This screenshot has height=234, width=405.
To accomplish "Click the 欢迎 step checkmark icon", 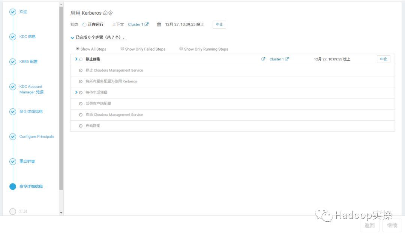I will click(x=13, y=12).
